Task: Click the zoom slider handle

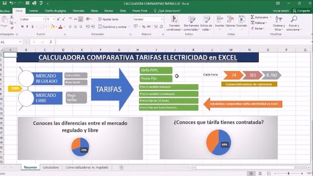Action: coord(289,174)
